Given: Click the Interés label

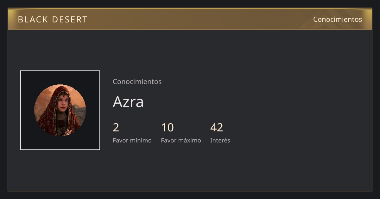Looking at the screenshot, I should pos(220,140).
